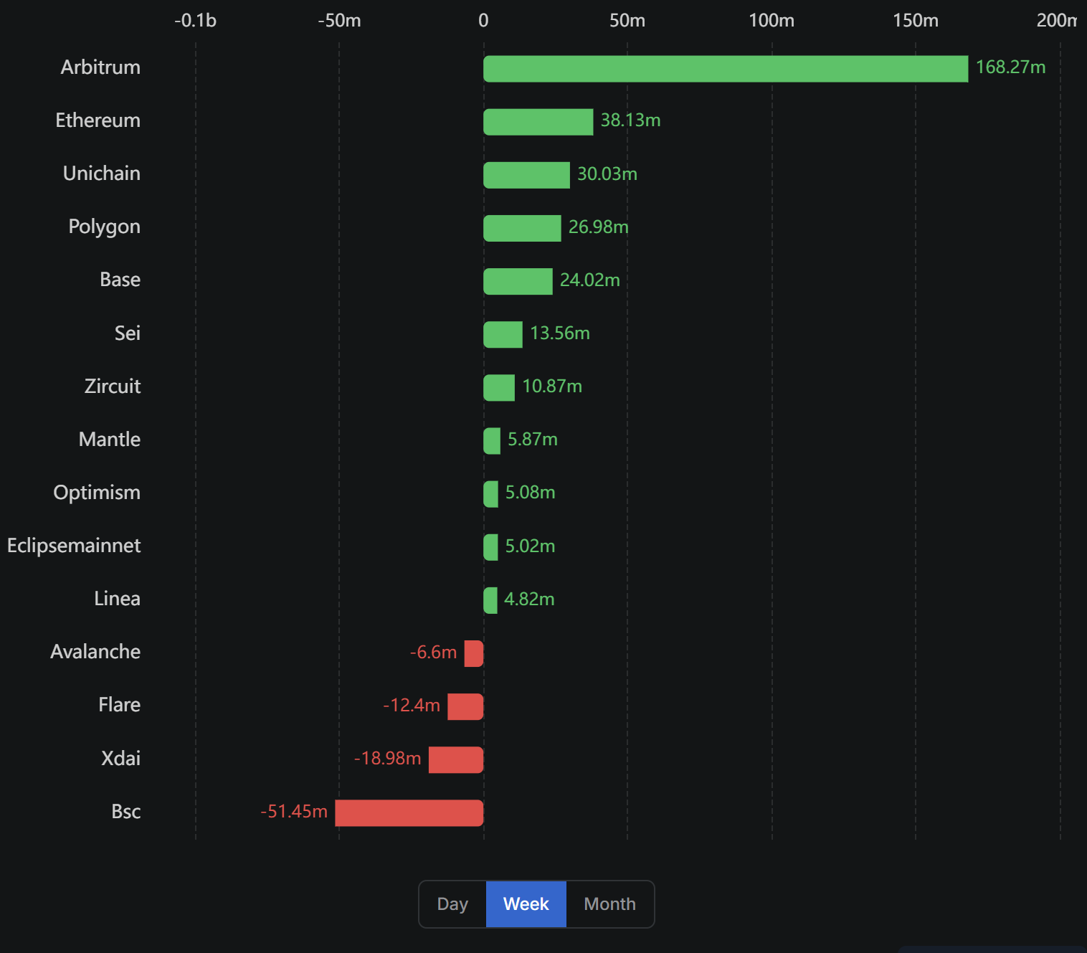Click the Unichain green bar
The width and height of the screenshot is (1087, 953).
pyautogui.click(x=526, y=175)
